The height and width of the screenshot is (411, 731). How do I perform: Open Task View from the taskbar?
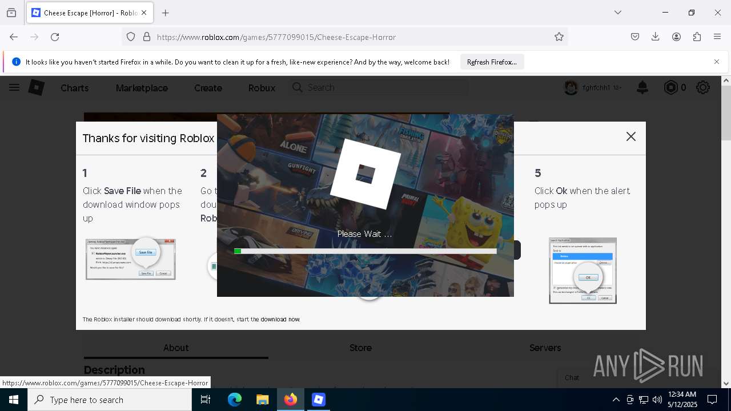206,400
